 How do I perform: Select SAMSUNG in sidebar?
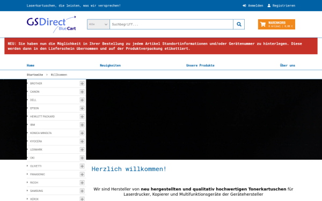(x=36, y=191)
